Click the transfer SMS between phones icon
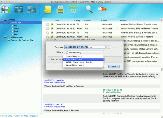163x118 pixels. [x=18, y=10]
